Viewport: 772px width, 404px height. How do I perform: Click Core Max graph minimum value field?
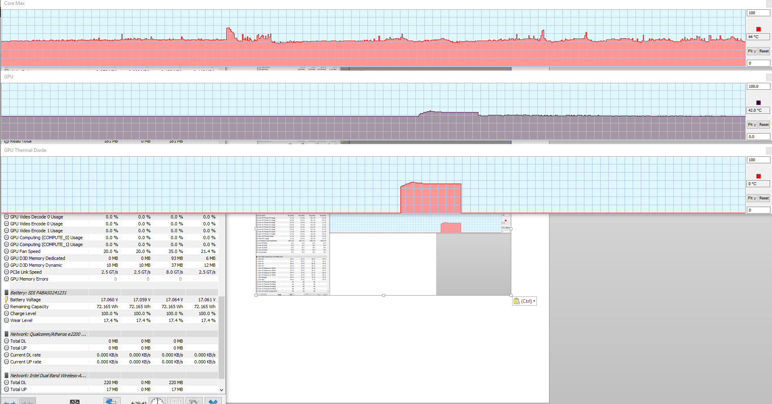(758, 63)
